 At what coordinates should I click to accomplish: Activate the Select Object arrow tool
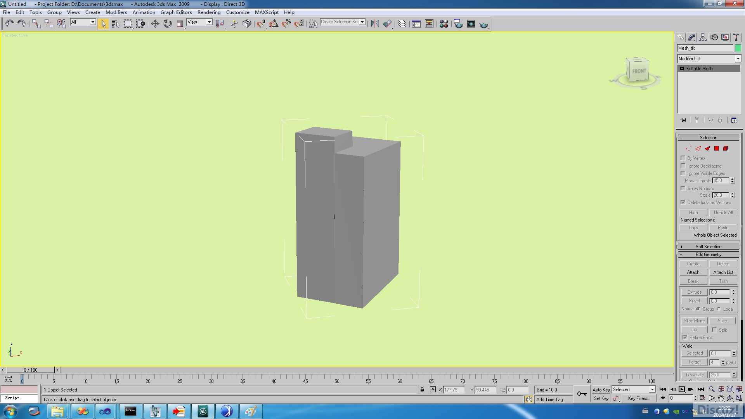[103, 24]
